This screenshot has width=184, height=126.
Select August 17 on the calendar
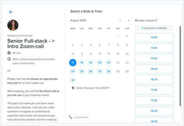tap(73, 63)
